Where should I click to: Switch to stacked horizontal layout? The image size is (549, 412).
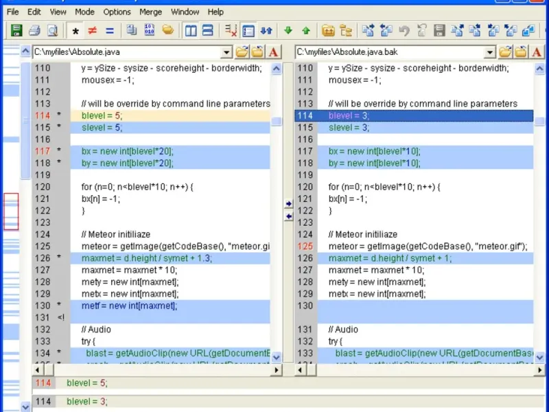point(207,30)
